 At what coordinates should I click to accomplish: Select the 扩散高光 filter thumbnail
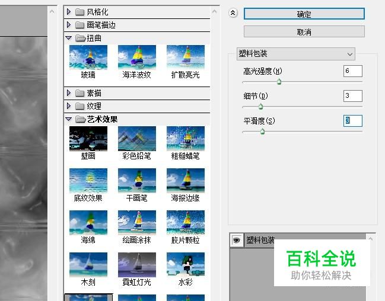pos(185,57)
